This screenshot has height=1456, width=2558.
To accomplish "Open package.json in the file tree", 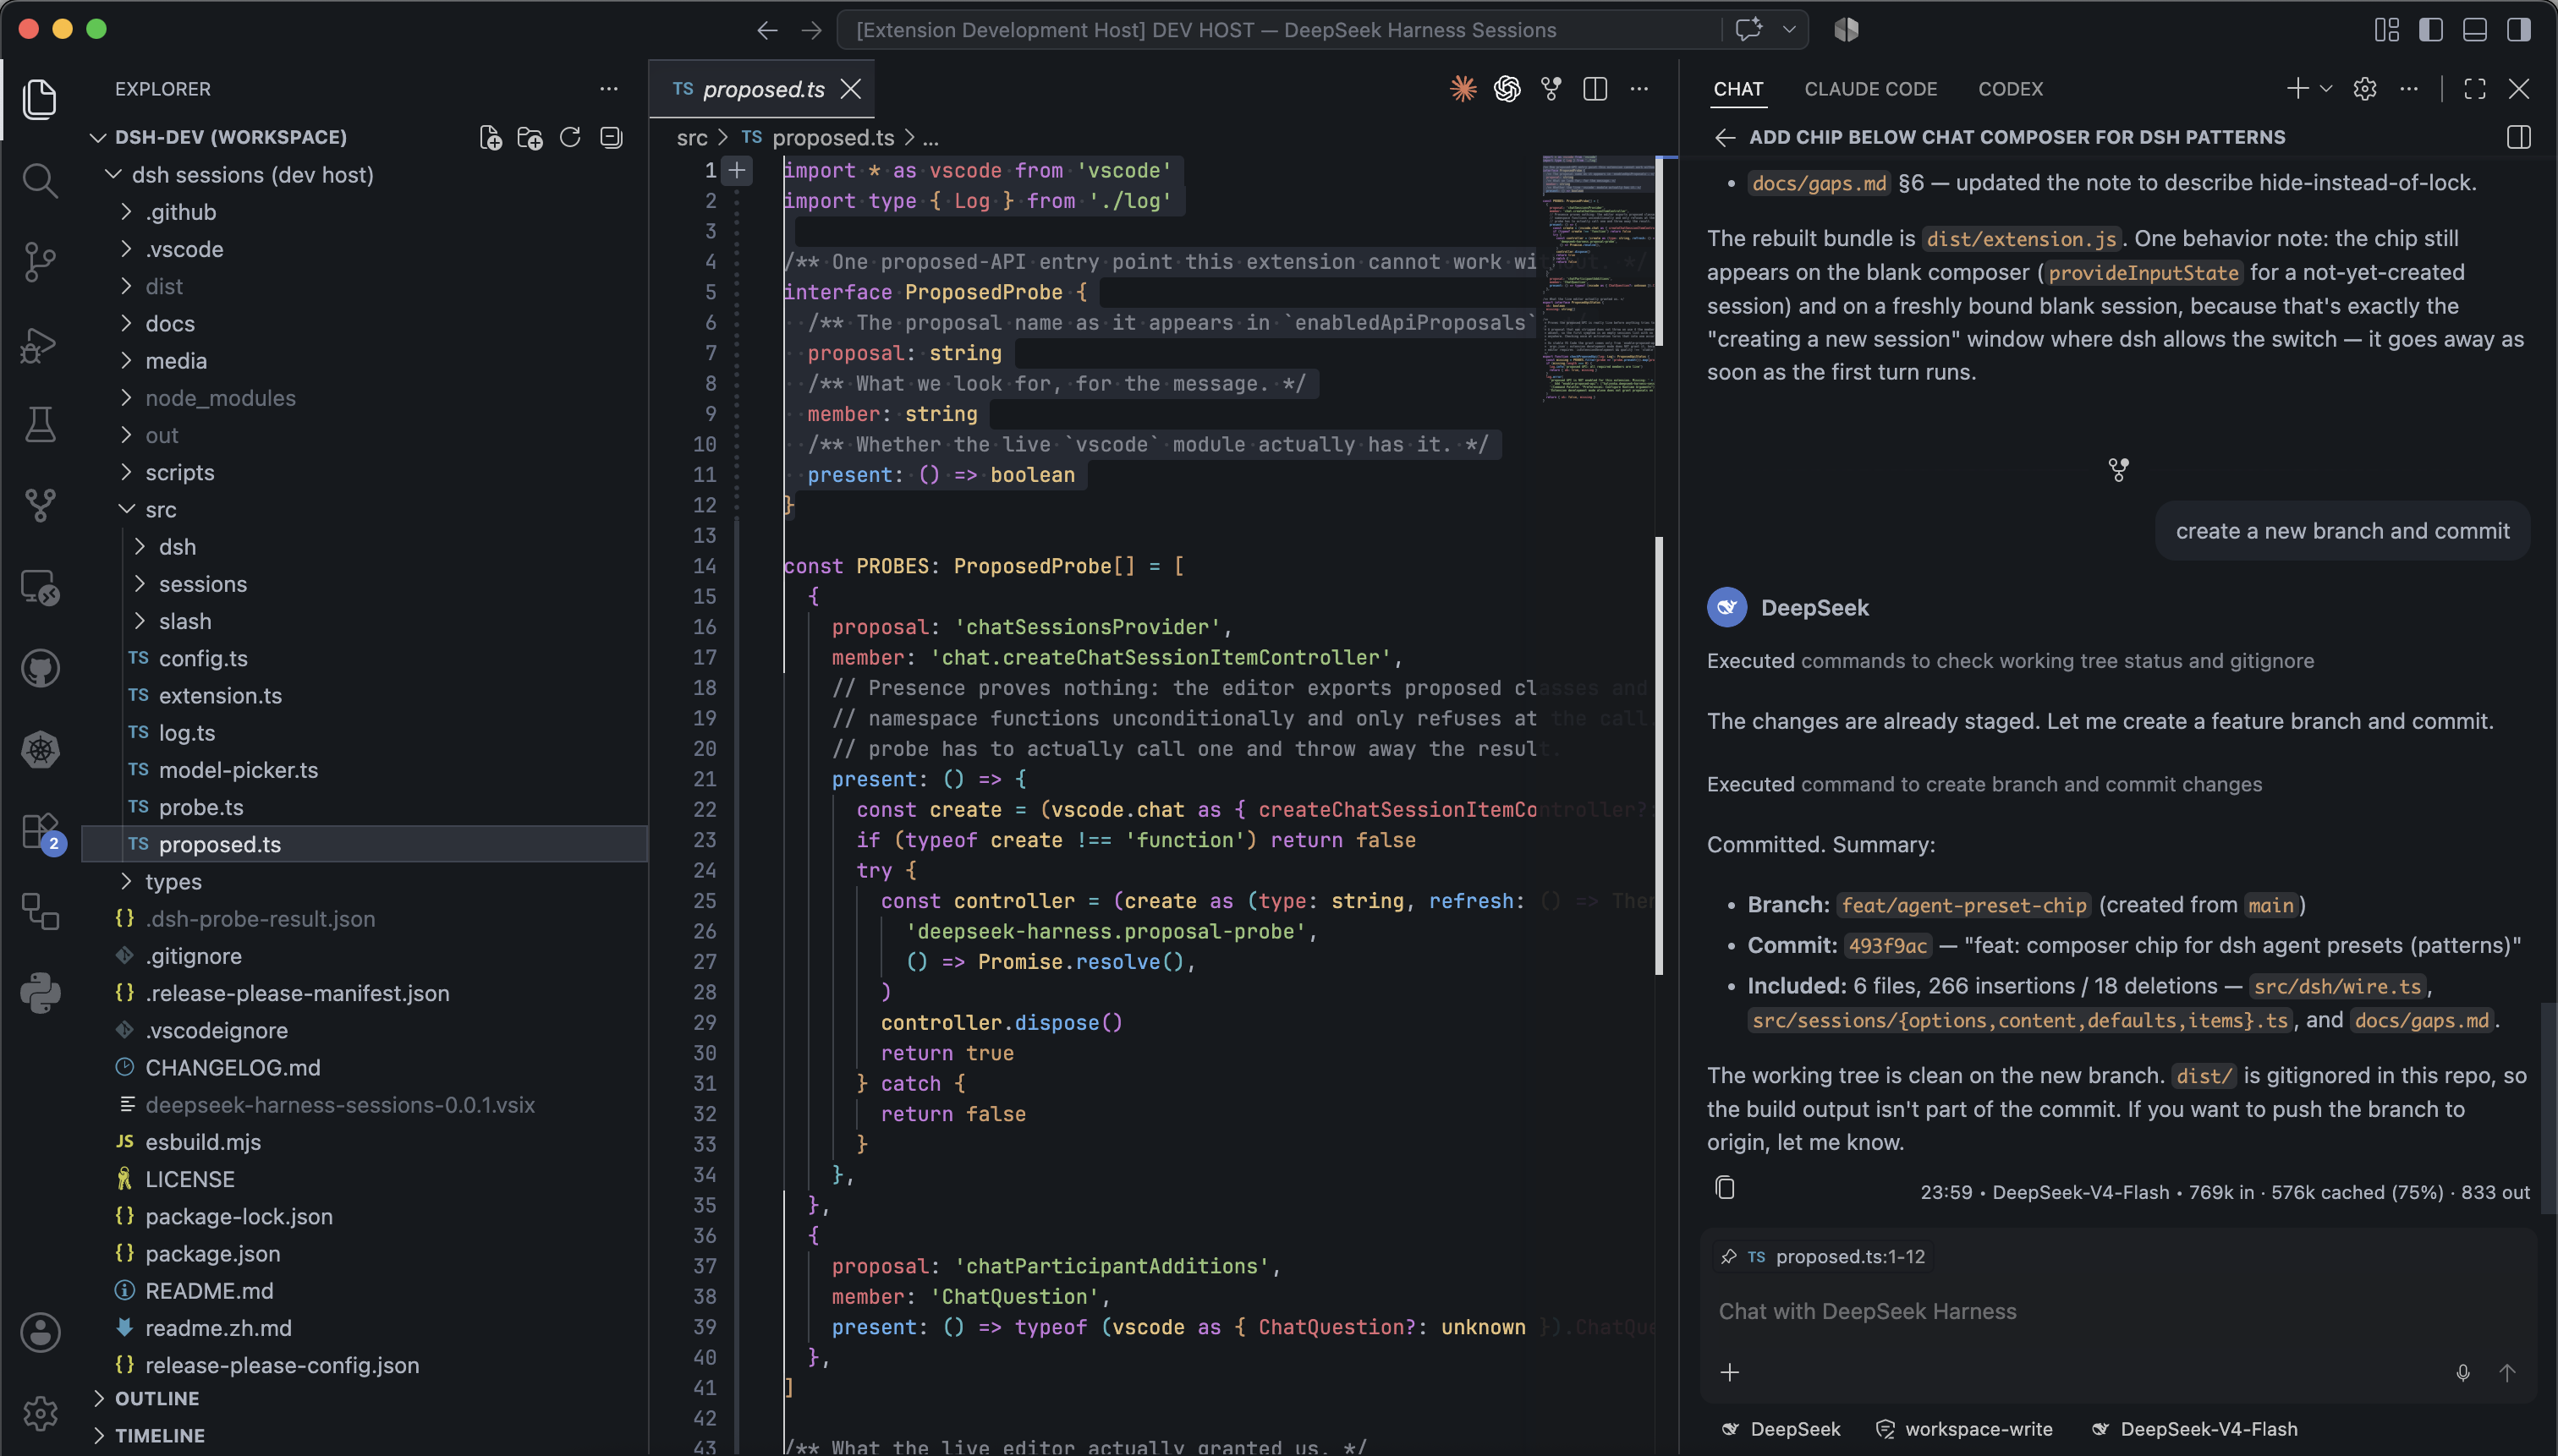I will 365,1253.
